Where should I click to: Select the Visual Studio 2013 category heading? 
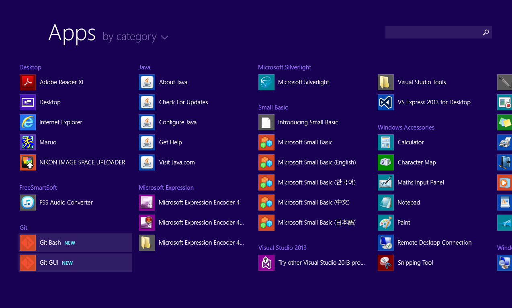click(x=282, y=248)
